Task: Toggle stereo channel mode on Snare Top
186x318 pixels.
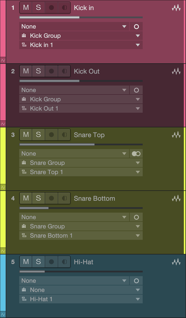Action: click(136, 154)
